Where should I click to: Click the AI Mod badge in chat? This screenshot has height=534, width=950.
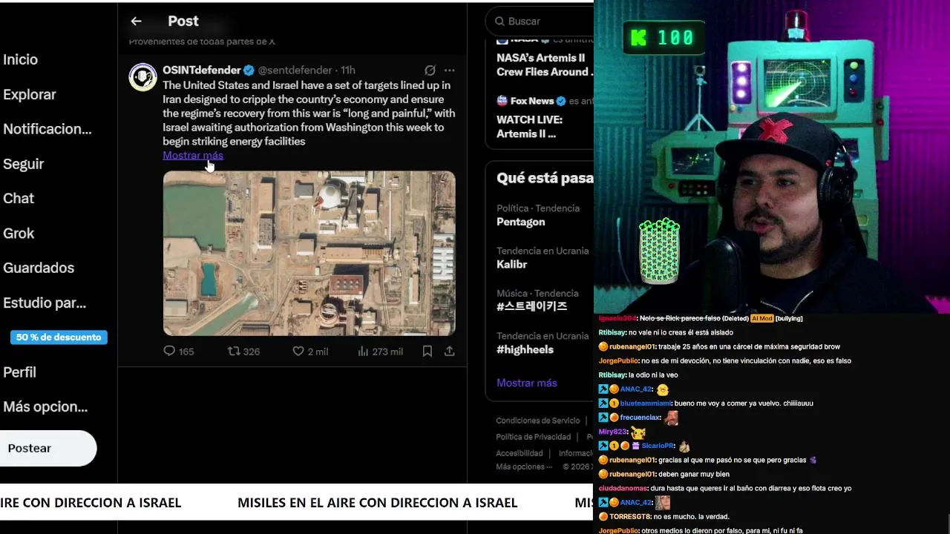click(x=761, y=318)
